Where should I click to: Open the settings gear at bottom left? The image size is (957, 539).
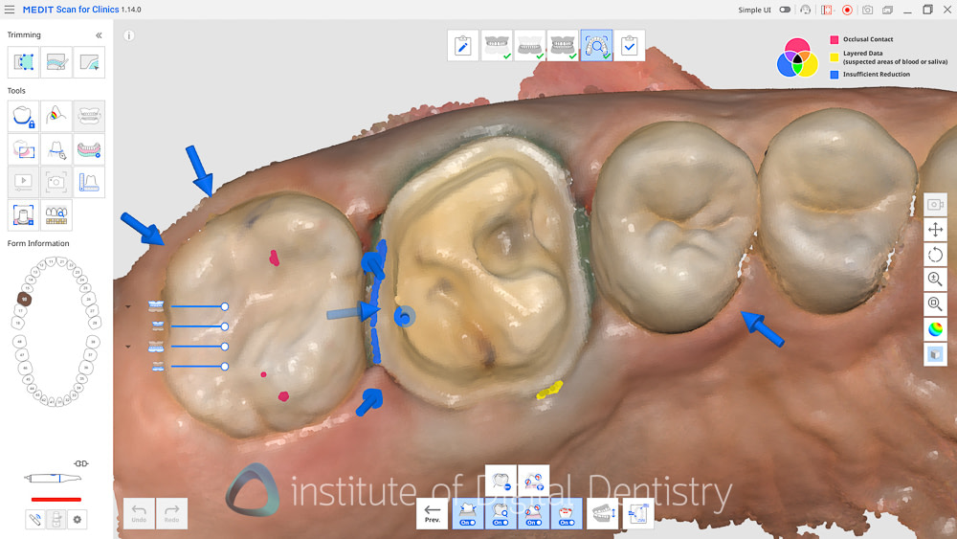77,520
